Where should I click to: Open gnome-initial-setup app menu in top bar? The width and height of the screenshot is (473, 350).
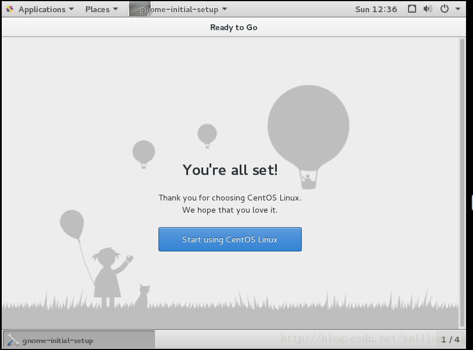point(183,10)
